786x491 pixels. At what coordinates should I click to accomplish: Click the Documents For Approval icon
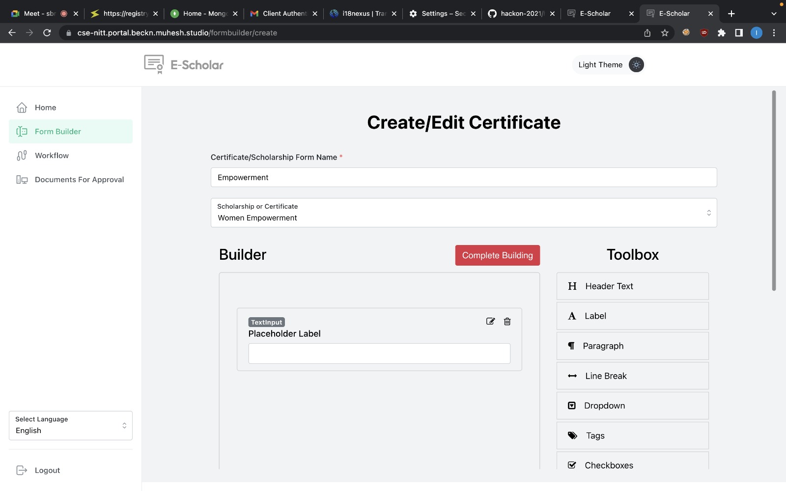pos(22,180)
